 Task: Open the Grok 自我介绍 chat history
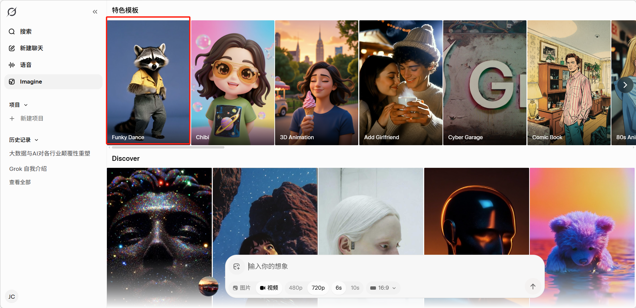28,169
